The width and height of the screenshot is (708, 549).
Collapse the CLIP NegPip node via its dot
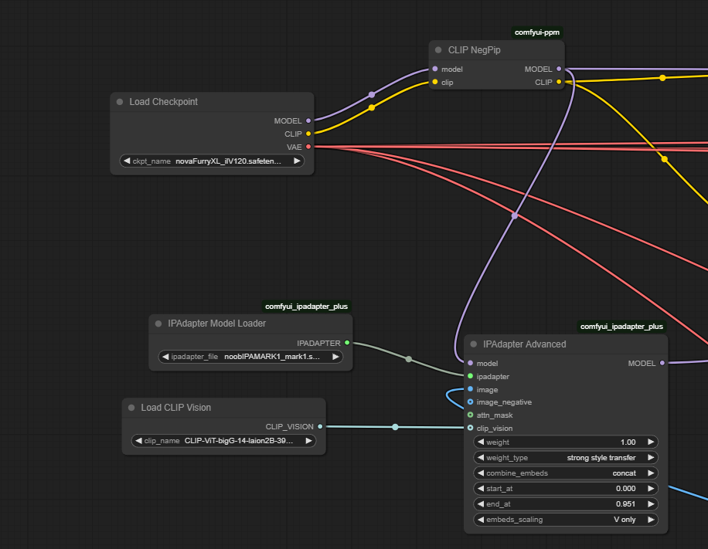click(x=438, y=50)
